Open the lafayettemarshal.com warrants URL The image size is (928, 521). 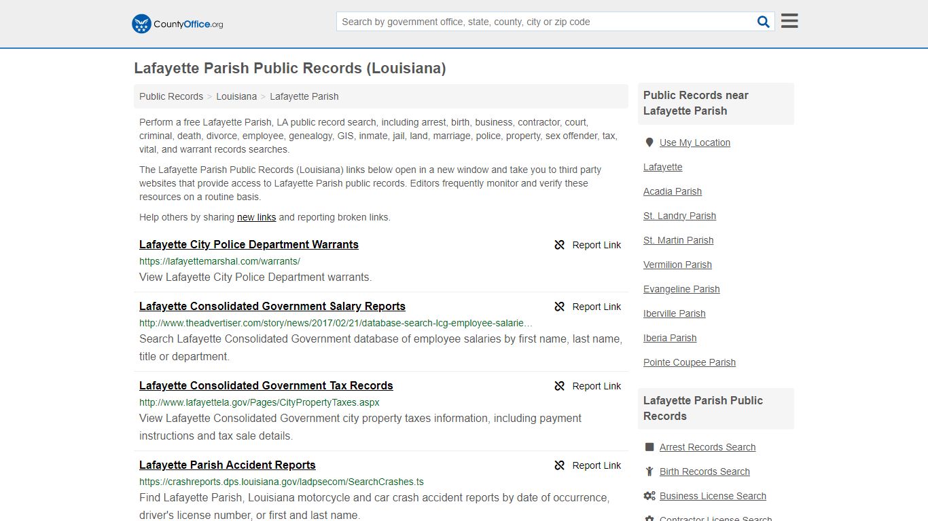219,261
